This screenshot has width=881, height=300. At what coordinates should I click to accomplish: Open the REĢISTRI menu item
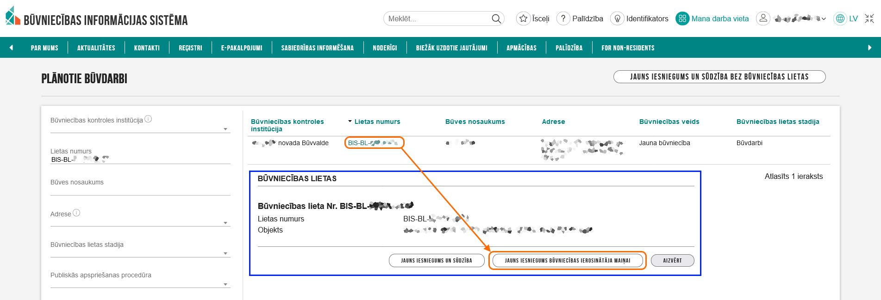pos(190,48)
